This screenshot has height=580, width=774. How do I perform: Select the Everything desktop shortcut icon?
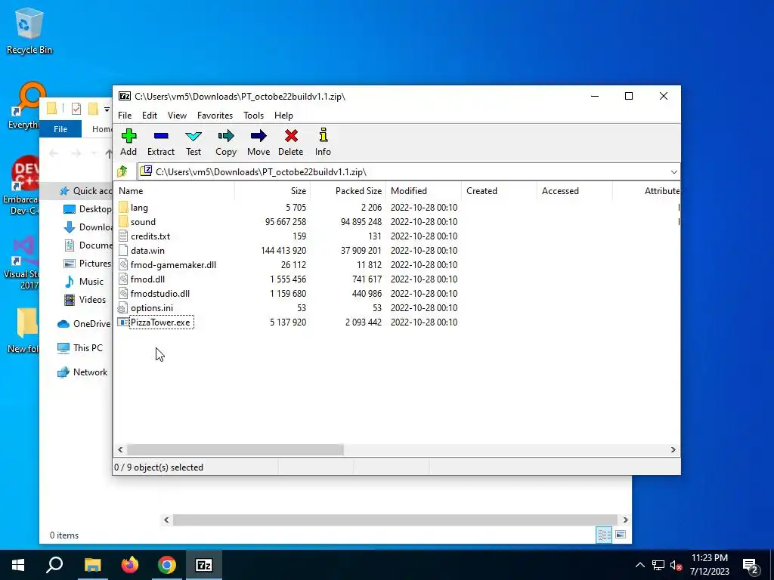(x=28, y=98)
